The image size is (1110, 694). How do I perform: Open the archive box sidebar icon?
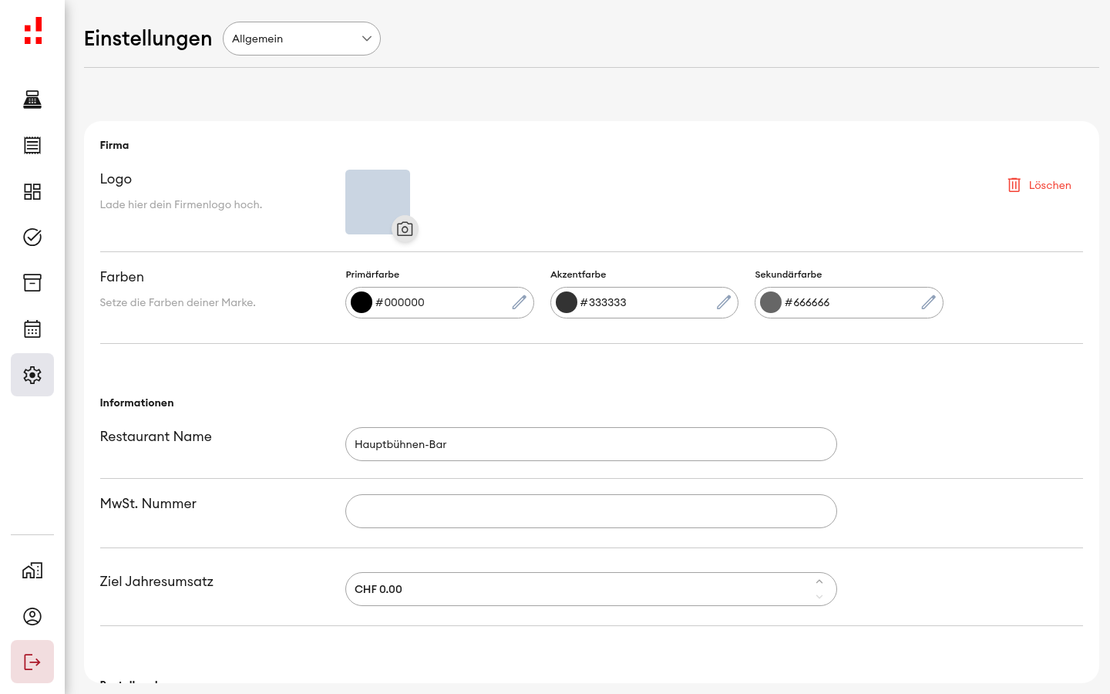click(32, 283)
